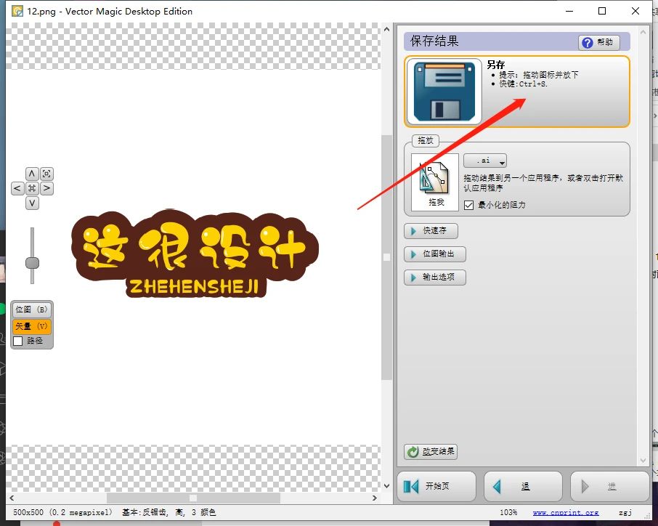
Task: Pan the view up with the ∧ arrow
Action: click(x=32, y=174)
